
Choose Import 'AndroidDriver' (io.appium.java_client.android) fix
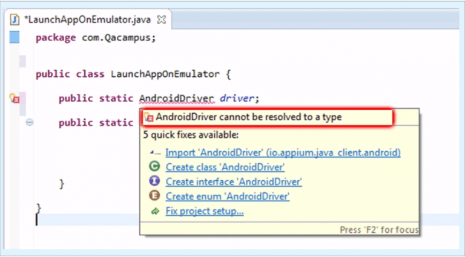click(x=283, y=153)
